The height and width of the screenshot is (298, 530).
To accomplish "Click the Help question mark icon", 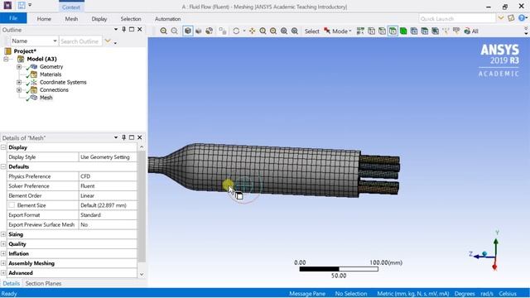I will coord(523,18).
